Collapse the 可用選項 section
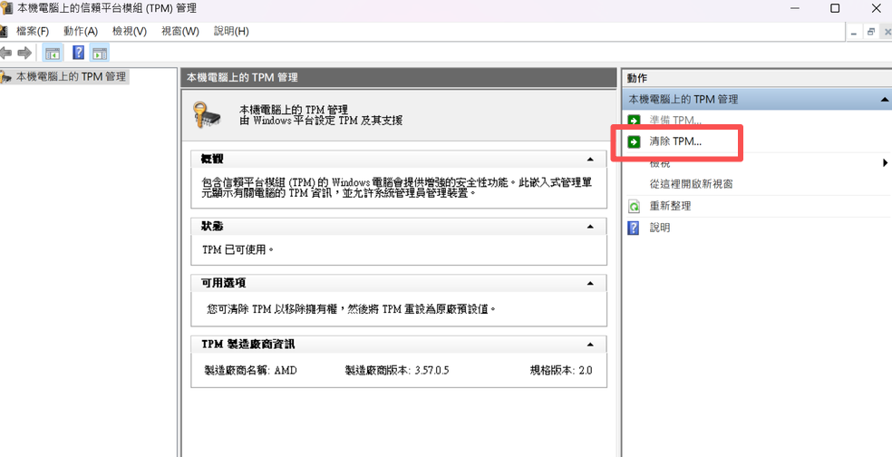This screenshot has height=457, width=892. (590, 284)
